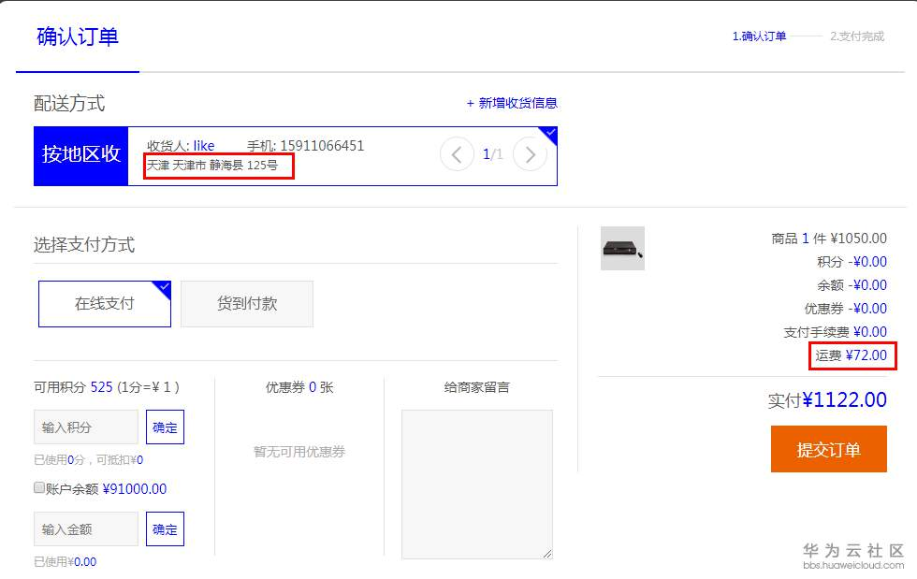917x579 pixels.
Task: Click the 余额 -¥0.00 line
Action: pyautogui.click(x=852, y=284)
